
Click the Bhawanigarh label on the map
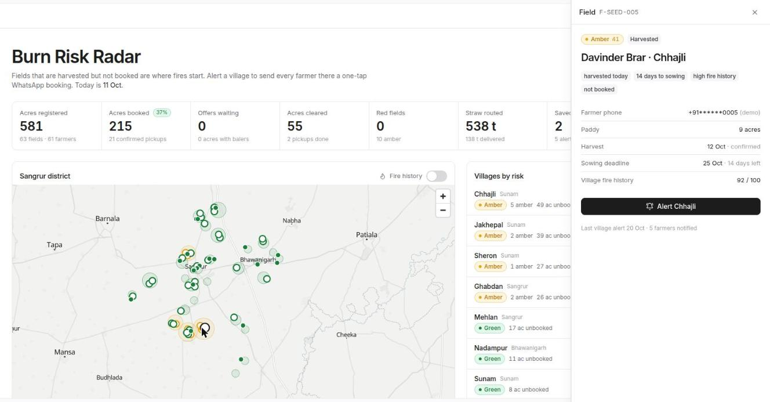tap(257, 260)
